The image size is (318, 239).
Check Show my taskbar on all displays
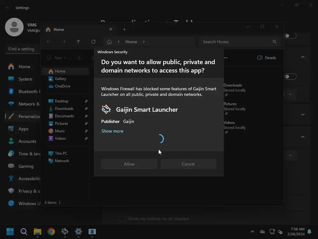click(122, 219)
